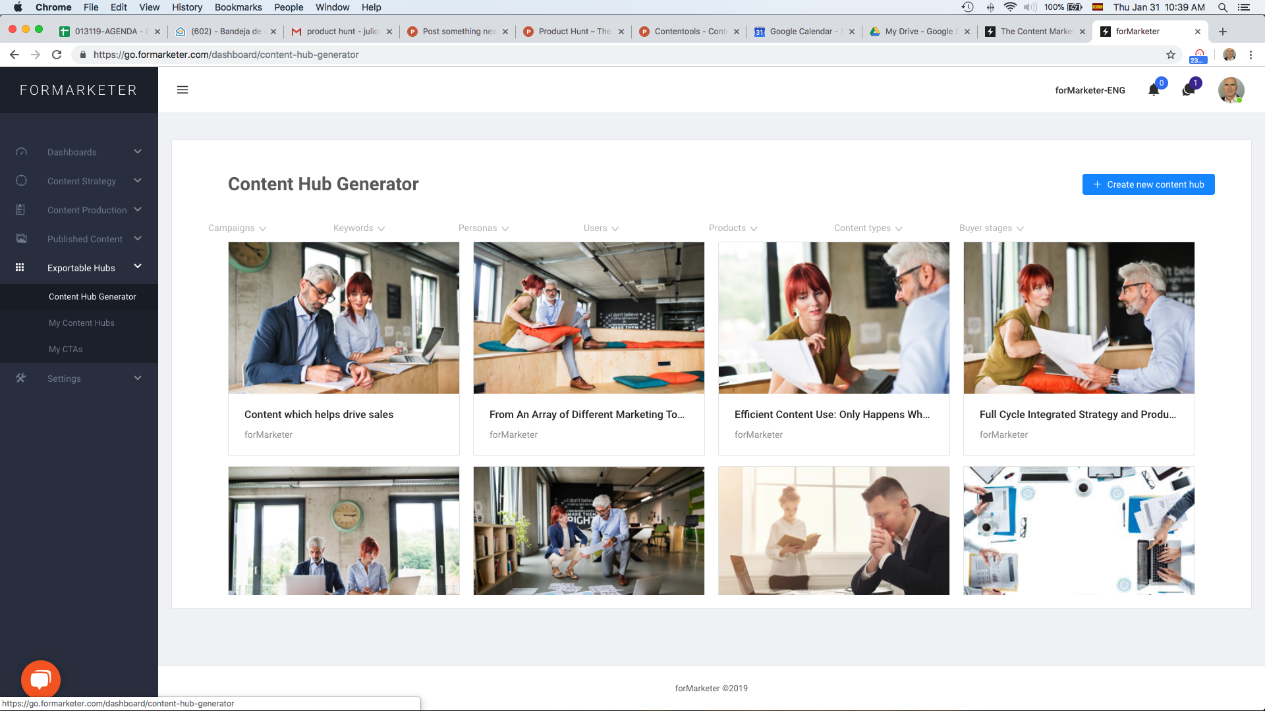Click the hamburger menu icon
Viewport: 1265px width, 711px height.
(x=183, y=90)
